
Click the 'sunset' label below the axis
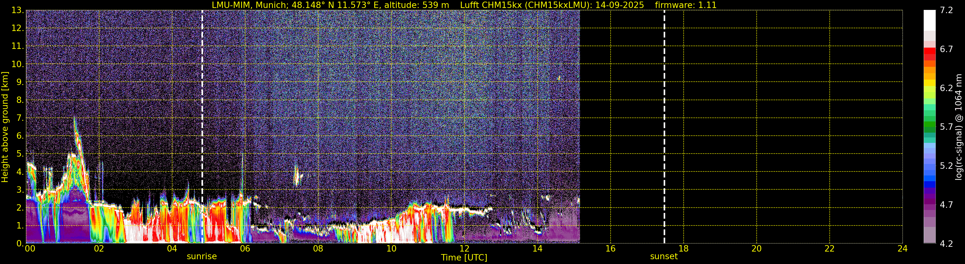[664, 257]
